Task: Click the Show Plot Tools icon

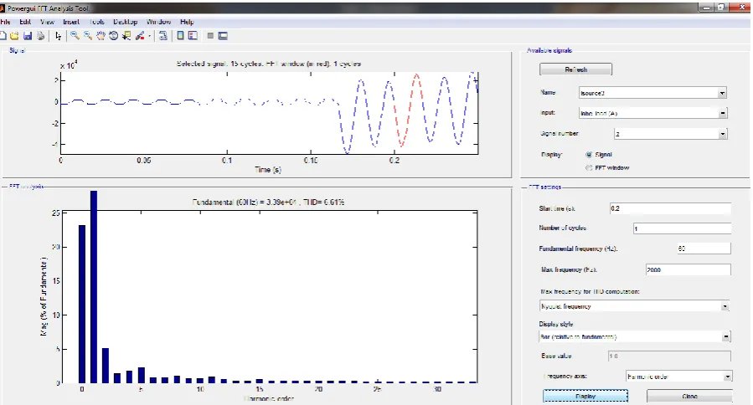Action: (223, 36)
